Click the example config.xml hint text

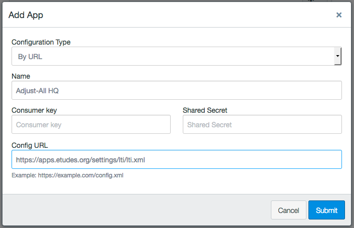[68, 175]
